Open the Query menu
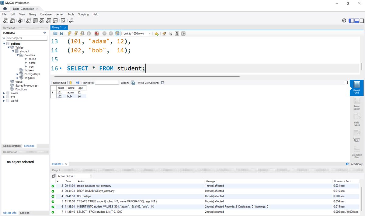The width and height of the screenshot is (365, 216). pos(32,14)
